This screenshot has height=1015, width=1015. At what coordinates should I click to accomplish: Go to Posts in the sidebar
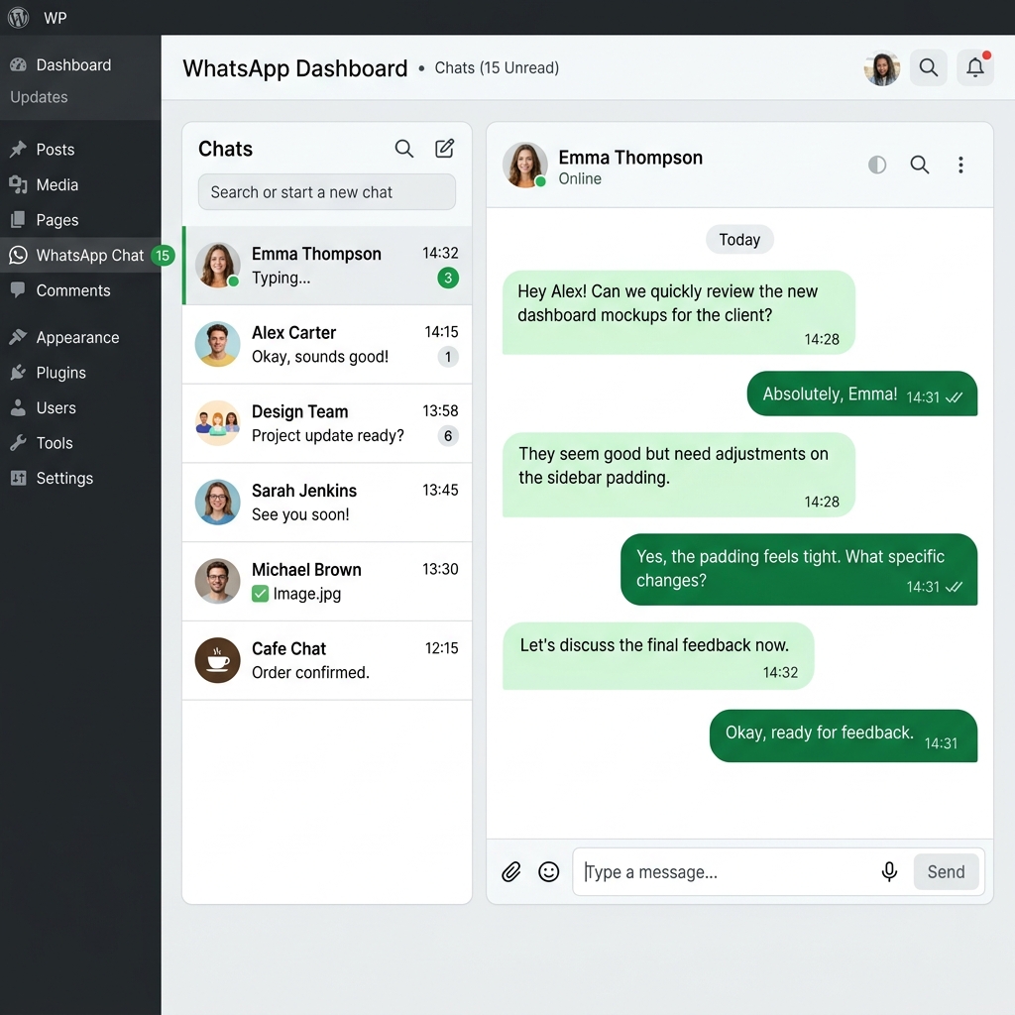tap(80, 150)
